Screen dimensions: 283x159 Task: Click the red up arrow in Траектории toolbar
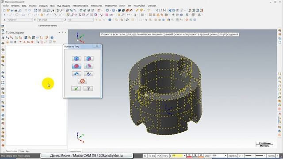tap(24, 42)
